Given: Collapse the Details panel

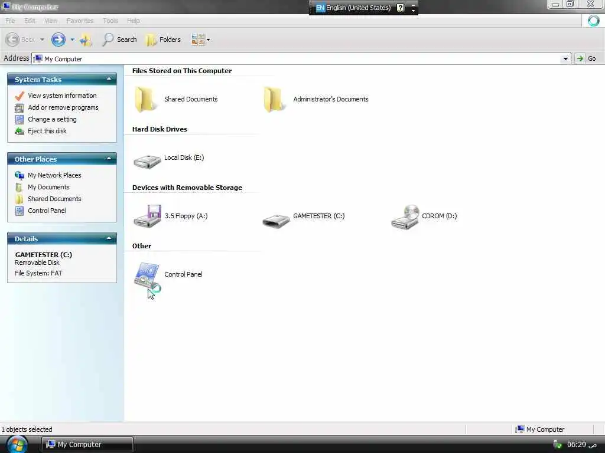Looking at the screenshot, I should pyautogui.click(x=109, y=238).
